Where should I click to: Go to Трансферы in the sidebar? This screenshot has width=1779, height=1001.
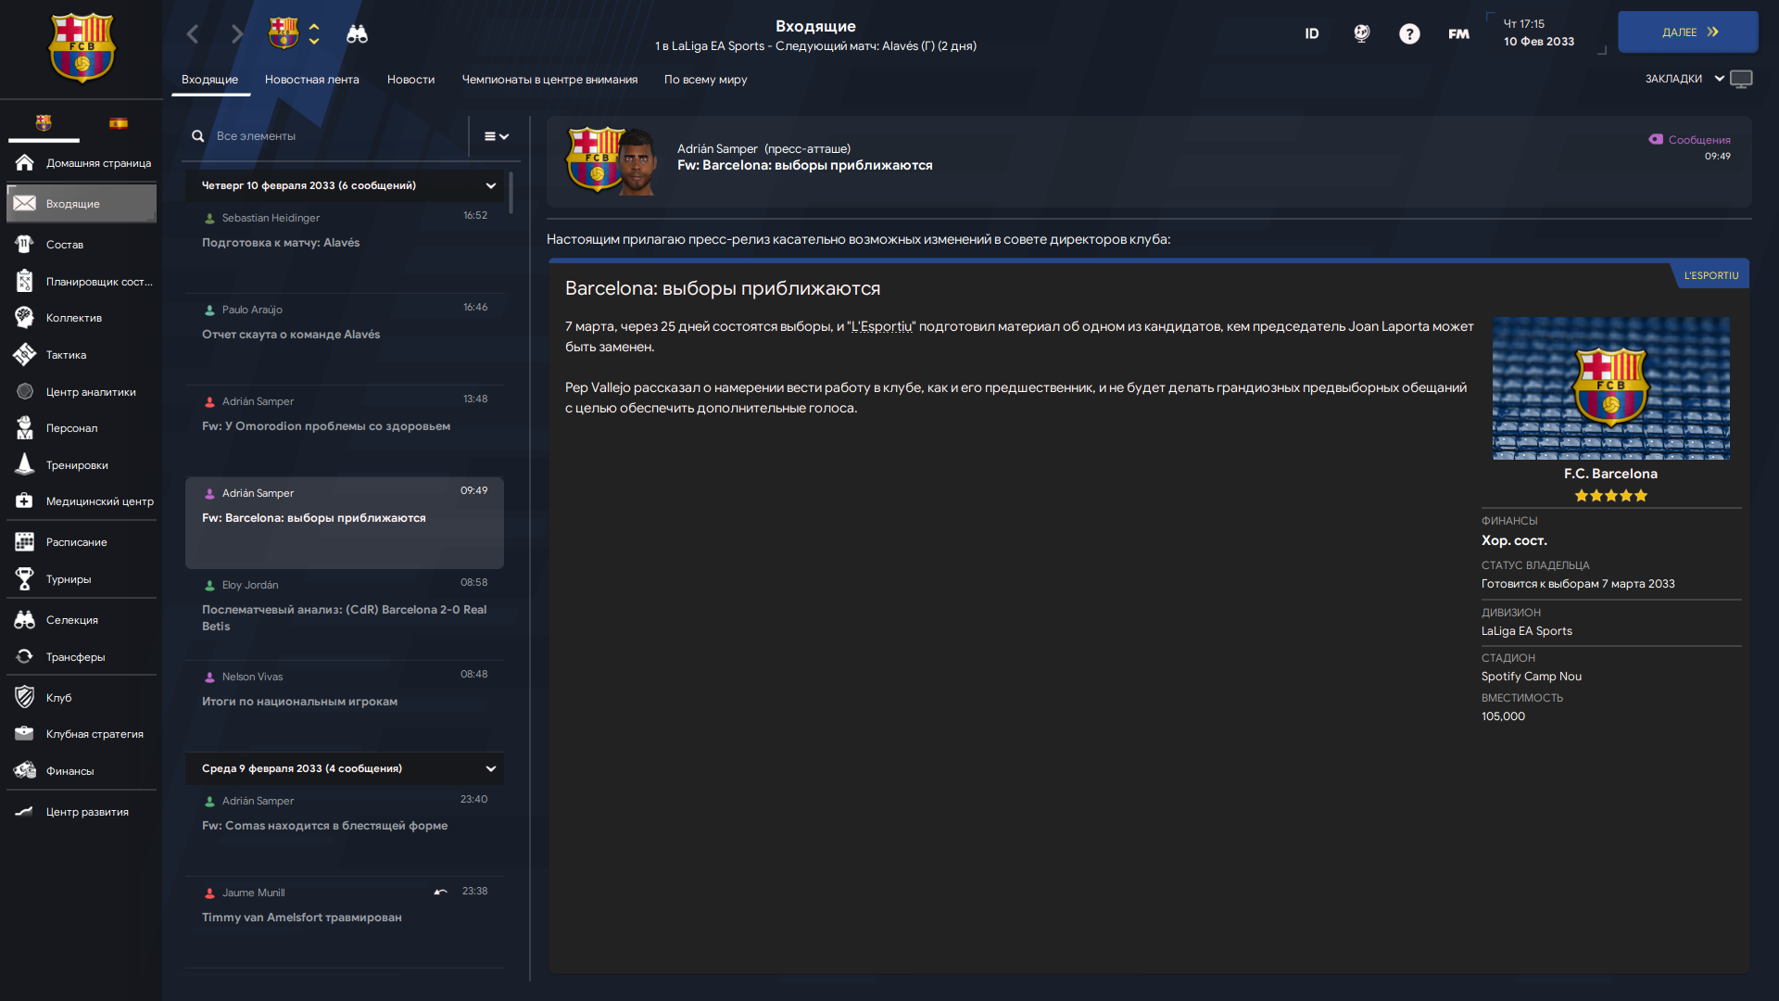point(82,657)
